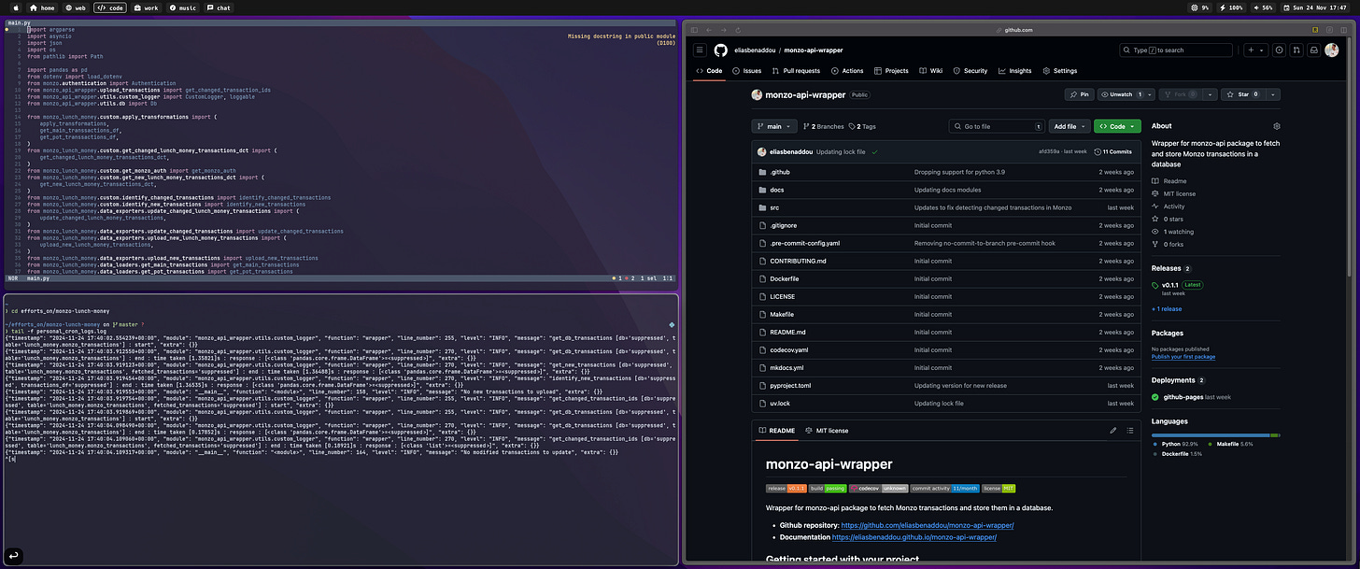The height and width of the screenshot is (569, 1360).
Task: Open the Insights tab
Action: pos(1015,71)
